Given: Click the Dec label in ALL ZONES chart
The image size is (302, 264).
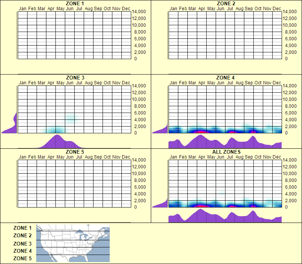Looking at the screenshot, I should tap(276, 157).
